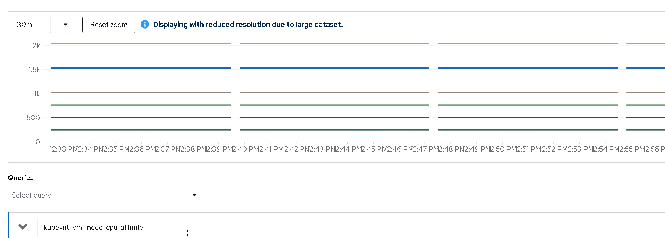The width and height of the screenshot is (665, 238).
Task: Click the light green series line
Action: [x=141, y=105]
